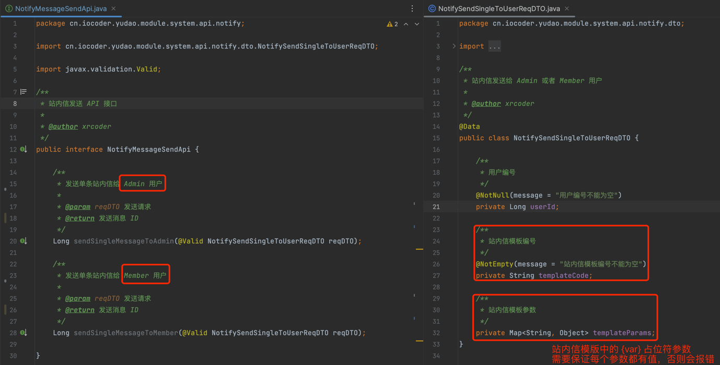Image resolution: width=720 pixels, height=365 pixels.
Task: Open the editor tab options three-dot menu
Action: (412, 8)
